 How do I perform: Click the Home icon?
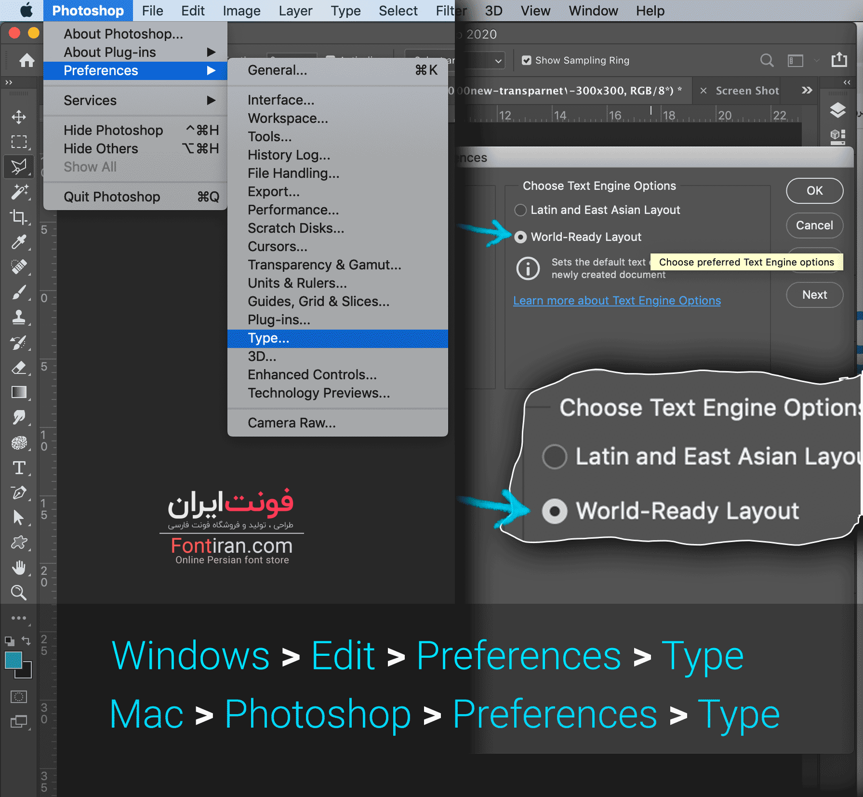[27, 60]
